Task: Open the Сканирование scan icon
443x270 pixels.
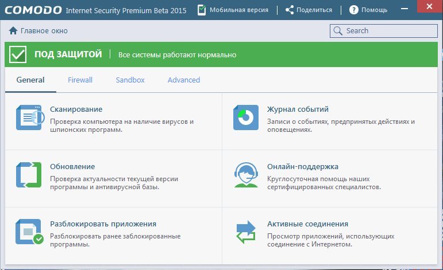Action: pos(30,118)
